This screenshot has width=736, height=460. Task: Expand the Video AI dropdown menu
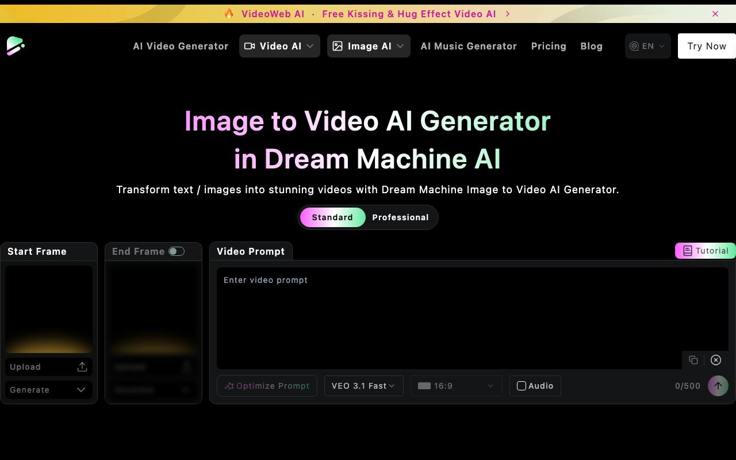tap(279, 46)
